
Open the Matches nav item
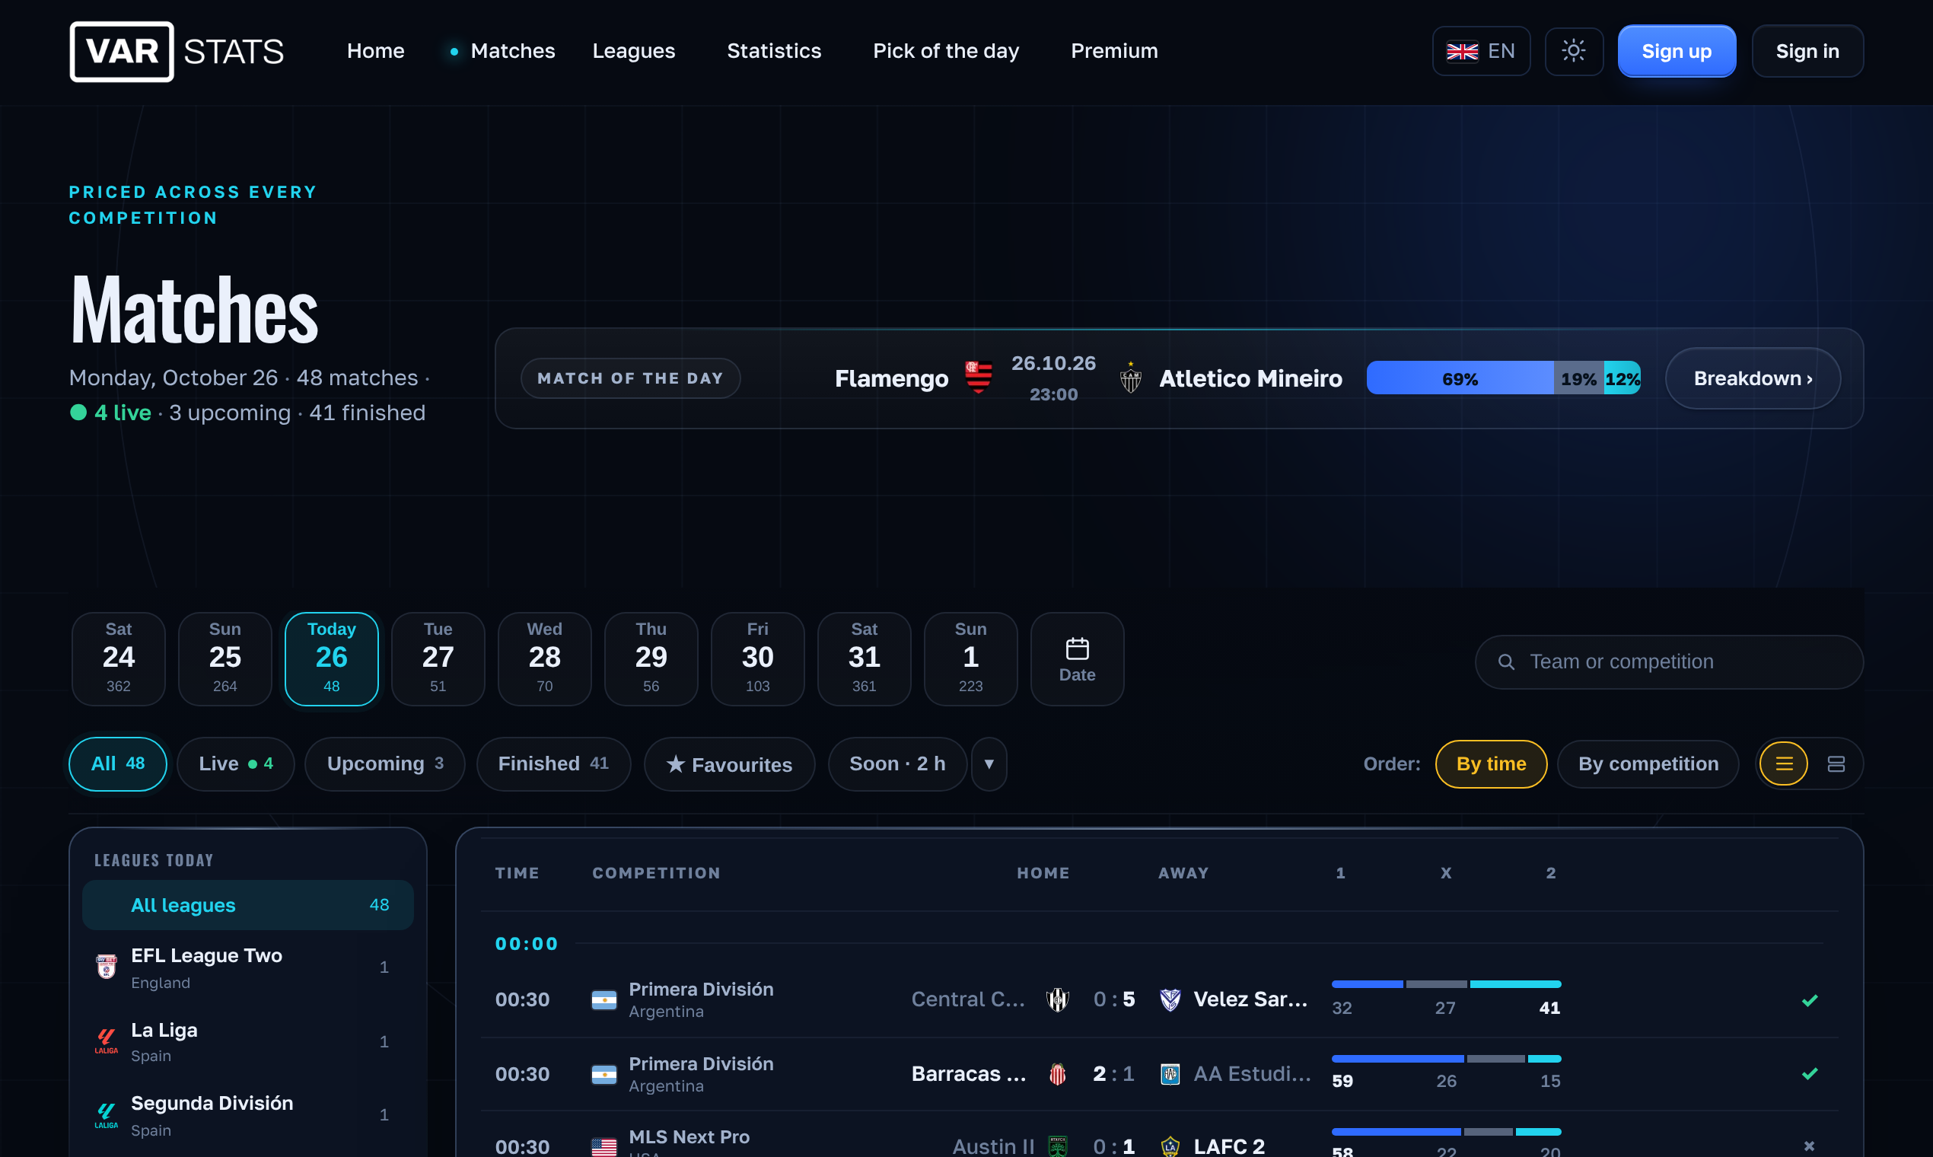512,52
